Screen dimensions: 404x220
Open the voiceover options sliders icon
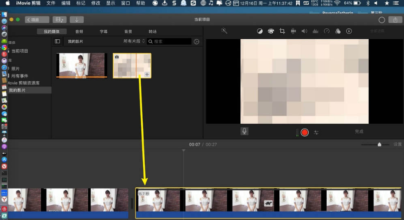pos(316,133)
